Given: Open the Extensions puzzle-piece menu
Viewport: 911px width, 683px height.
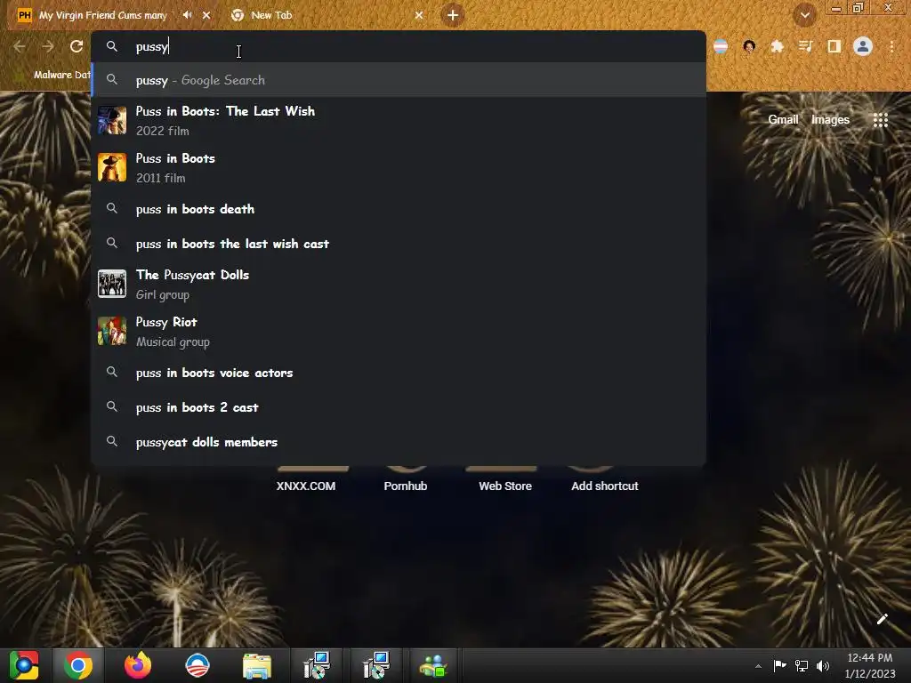Looking at the screenshot, I should [778, 46].
